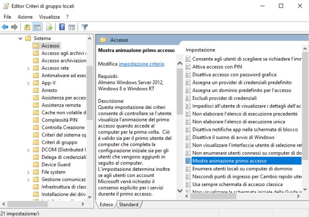Click the Filter funnel toolbar icon
Viewport: 309px width, 217px height.
[x=85, y=27]
